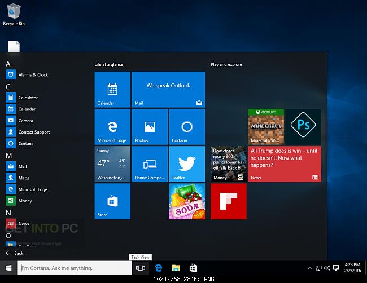The width and height of the screenshot is (367, 283).
Task: Open Money from the app list
Action: [x=19, y=201]
